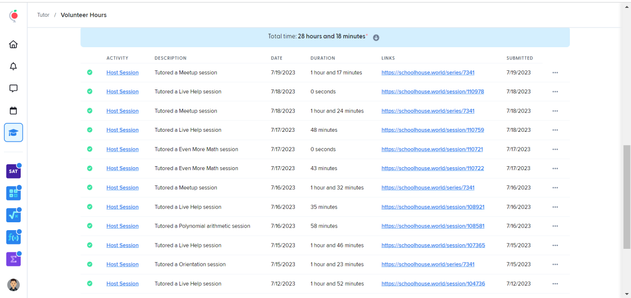Click Host Session on the Polynomial arithmetic row
Image resolution: width=631 pixels, height=298 pixels.
122,226
